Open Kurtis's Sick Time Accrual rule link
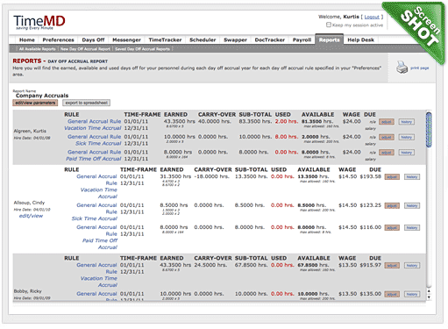The width and height of the screenshot is (448, 329). [x=98, y=143]
